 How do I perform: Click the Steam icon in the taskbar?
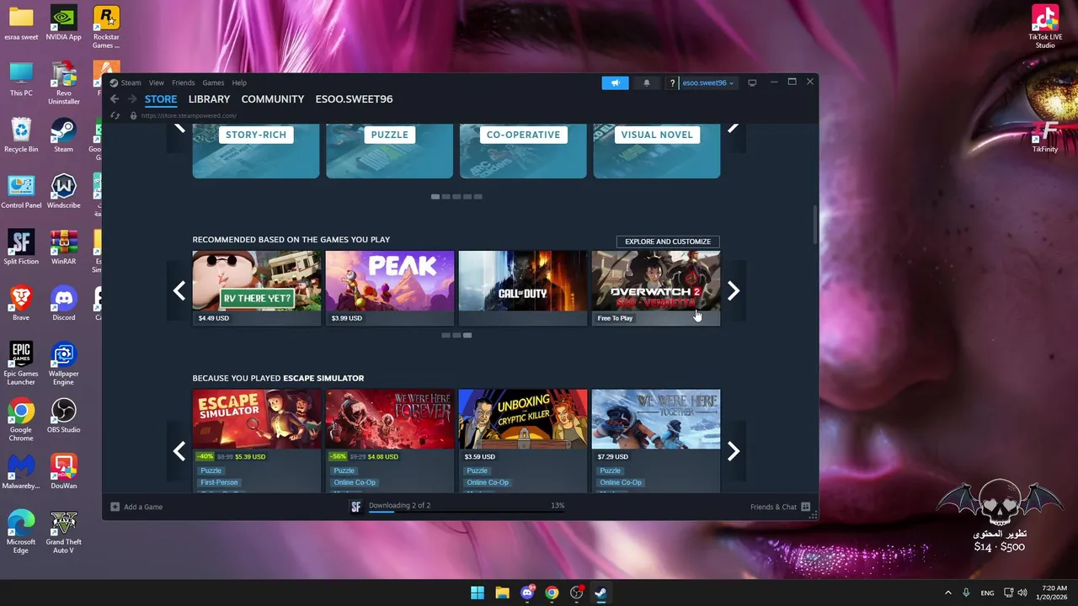[x=600, y=593]
